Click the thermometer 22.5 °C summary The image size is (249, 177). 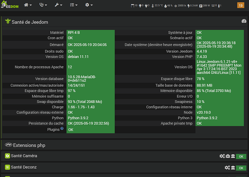tap(157, 6)
